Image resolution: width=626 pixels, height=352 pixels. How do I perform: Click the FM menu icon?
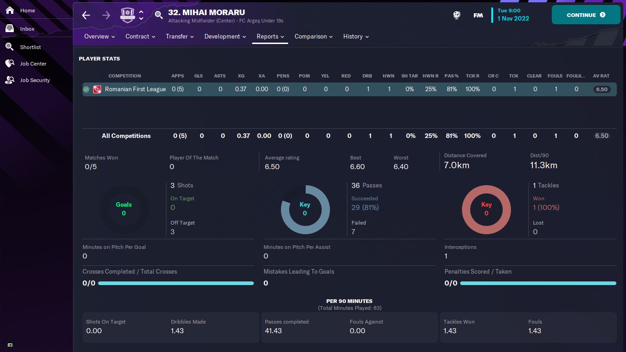pyautogui.click(x=478, y=15)
